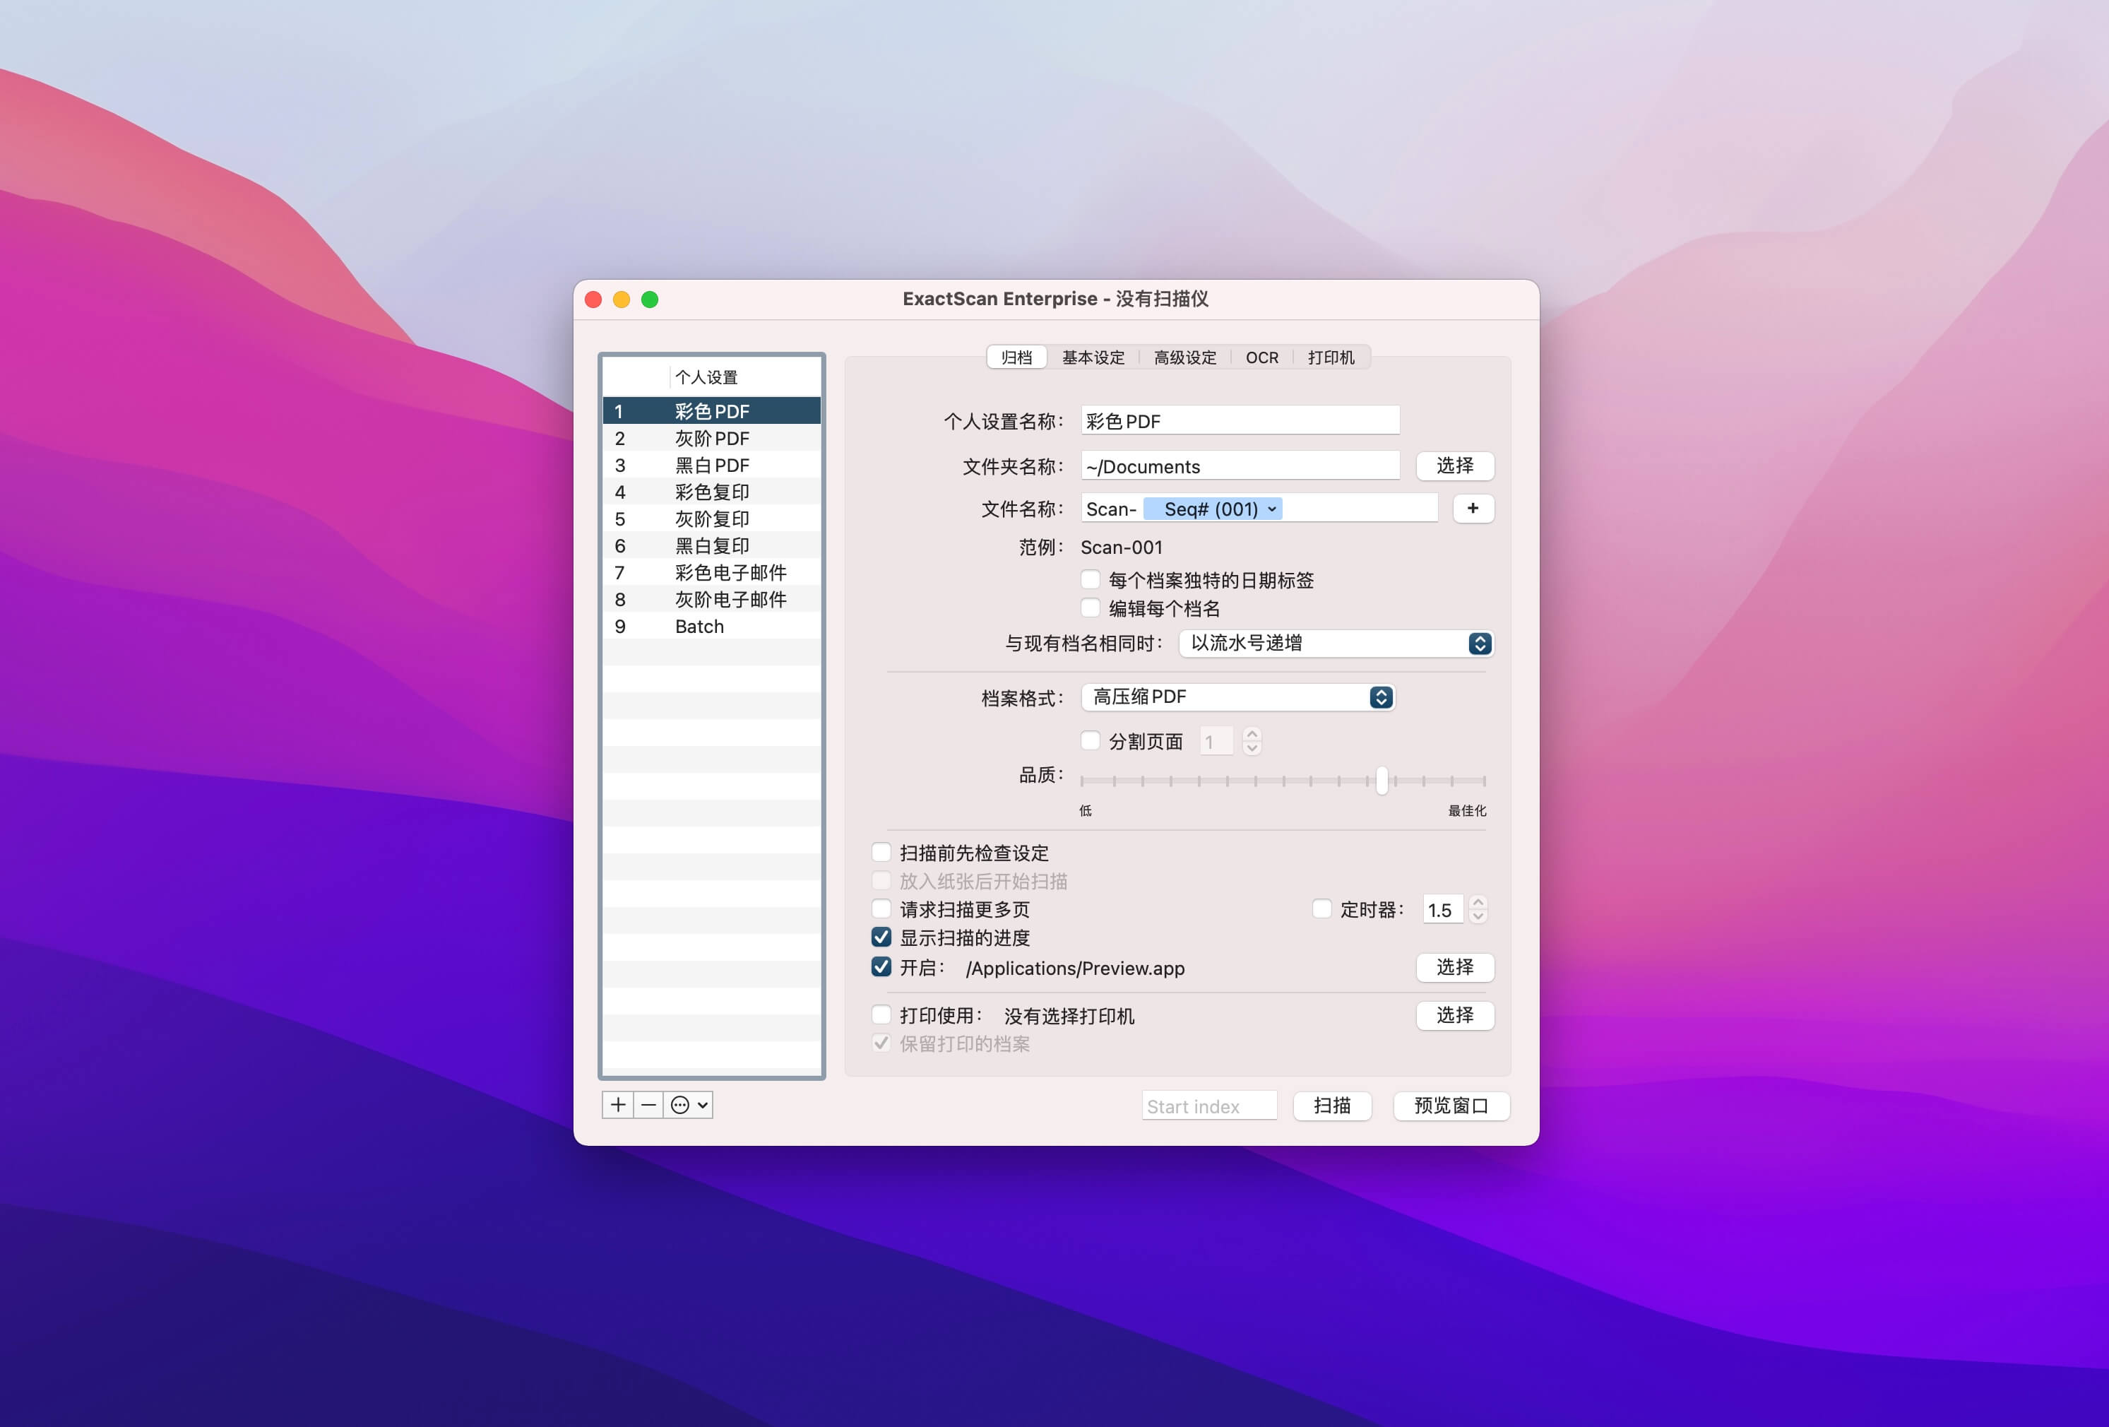Viewport: 2109px width, 1427px height.
Task: Select profile 彩色 PDF
Action: pyautogui.click(x=711, y=411)
